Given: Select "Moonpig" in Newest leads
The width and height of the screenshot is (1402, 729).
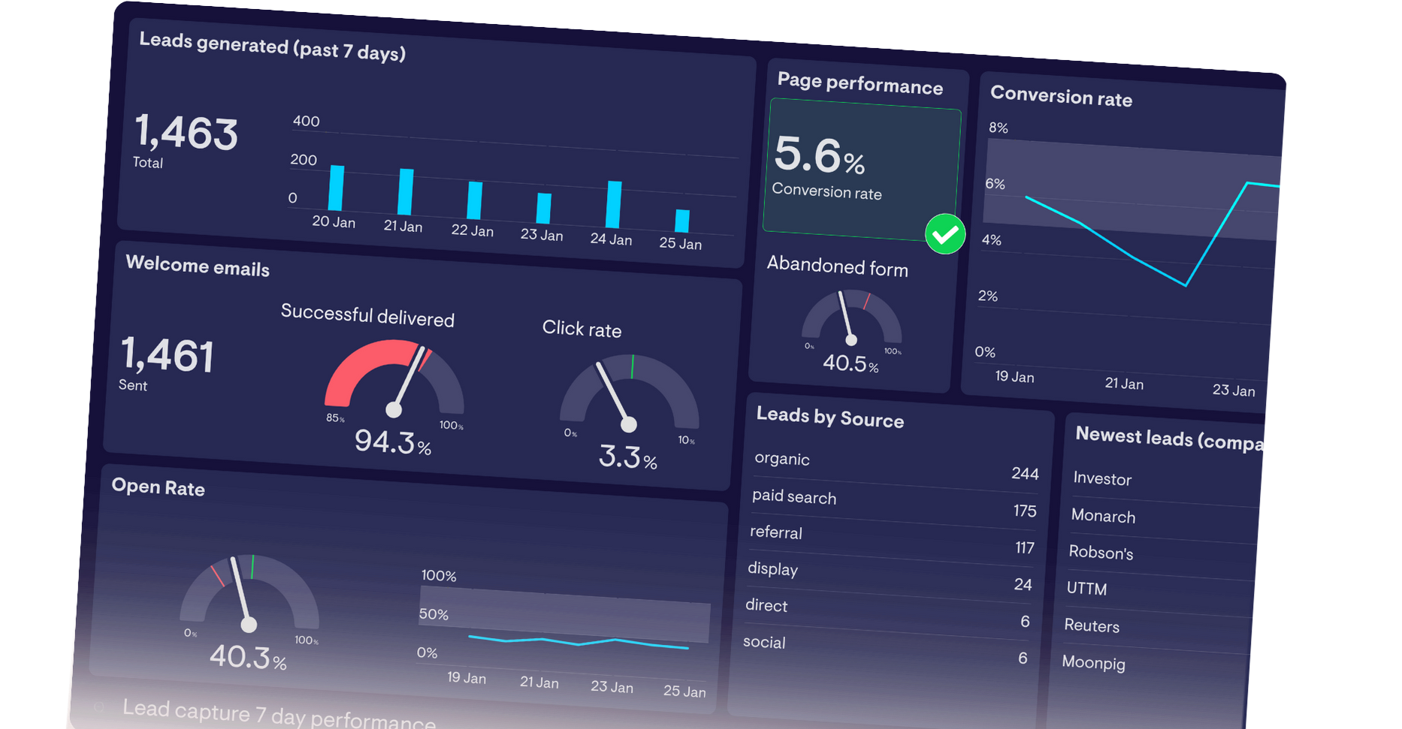Looking at the screenshot, I should tap(1093, 663).
